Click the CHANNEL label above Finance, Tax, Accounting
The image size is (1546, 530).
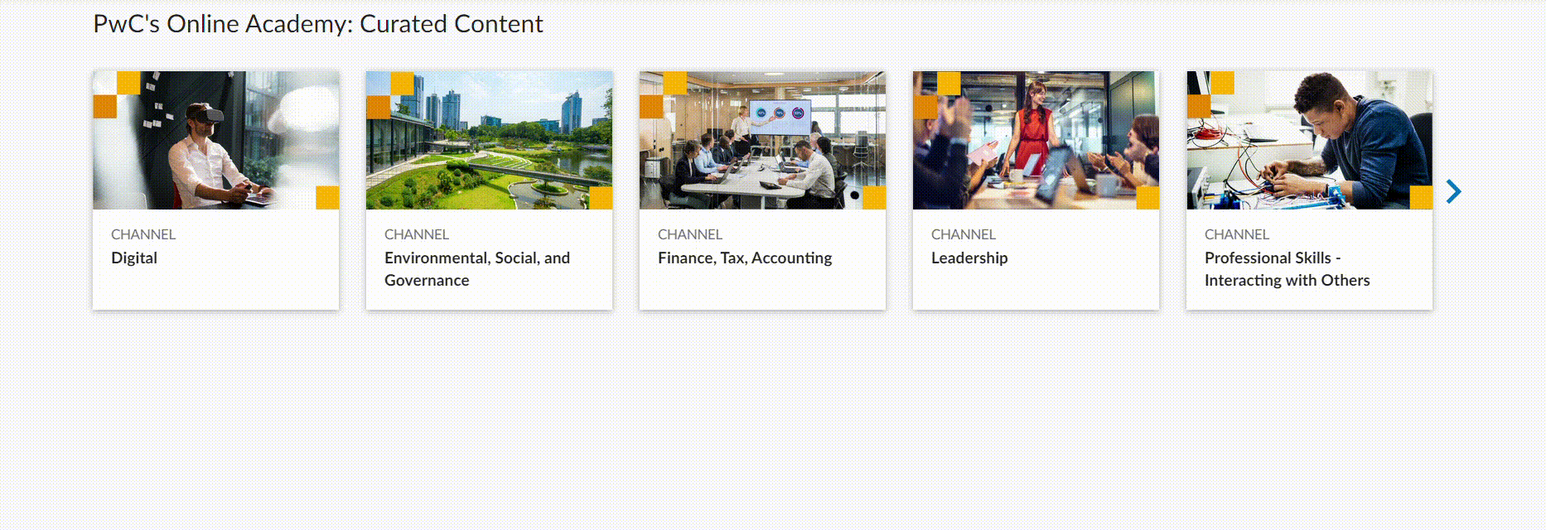pyautogui.click(x=690, y=234)
